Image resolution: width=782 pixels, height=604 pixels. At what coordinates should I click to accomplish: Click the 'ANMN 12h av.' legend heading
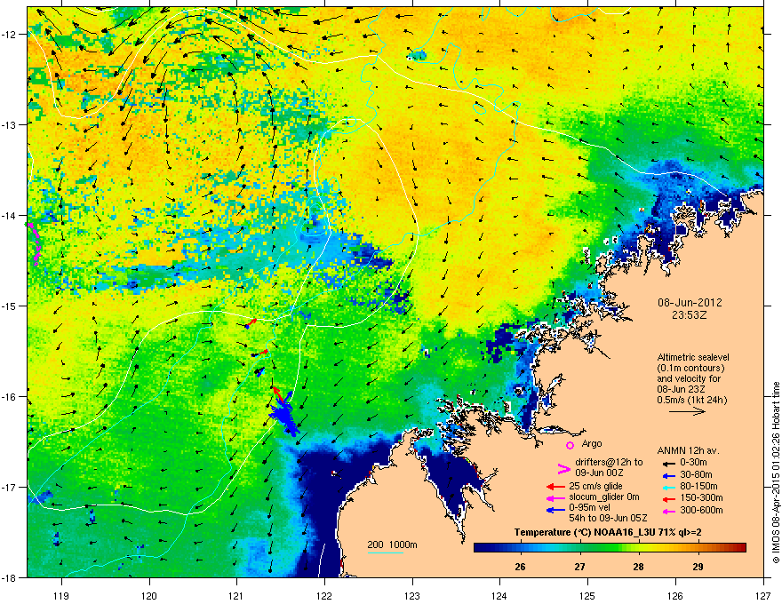688,451
